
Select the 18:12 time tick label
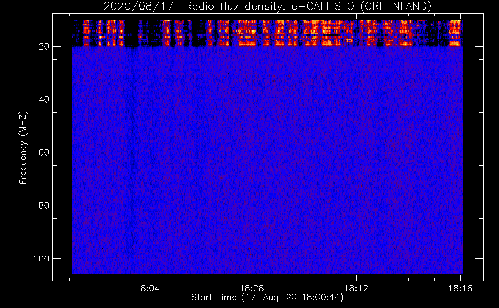(356, 289)
